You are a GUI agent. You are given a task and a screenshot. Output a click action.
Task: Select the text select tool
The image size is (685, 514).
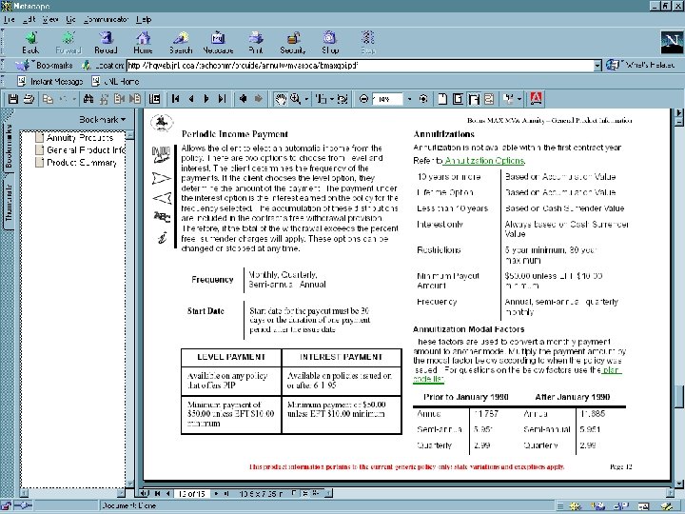[322, 99]
